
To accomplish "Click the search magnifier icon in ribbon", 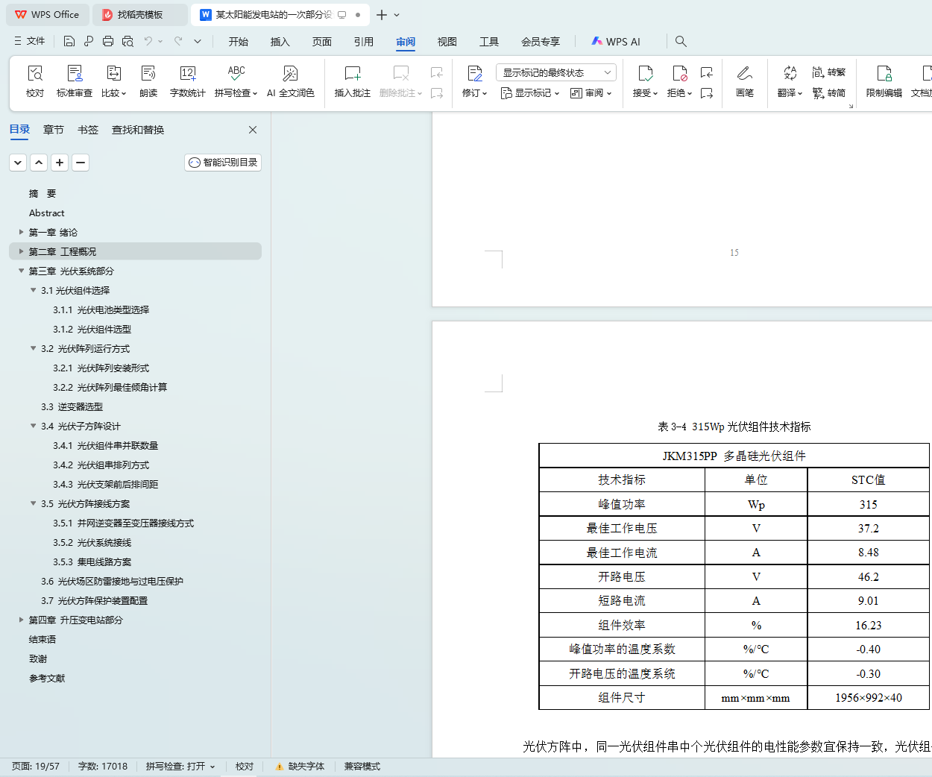I will click(681, 41).
